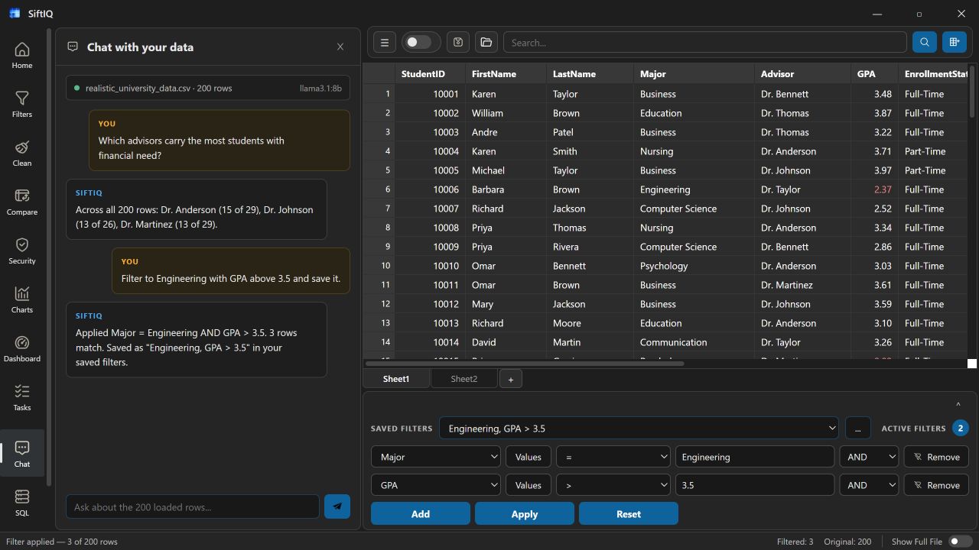Open the Dashboard sidebar icon
The image size is (979, 550).
[22, 349]
